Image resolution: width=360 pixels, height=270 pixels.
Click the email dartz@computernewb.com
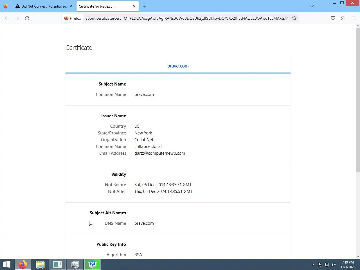click(160, 153)
